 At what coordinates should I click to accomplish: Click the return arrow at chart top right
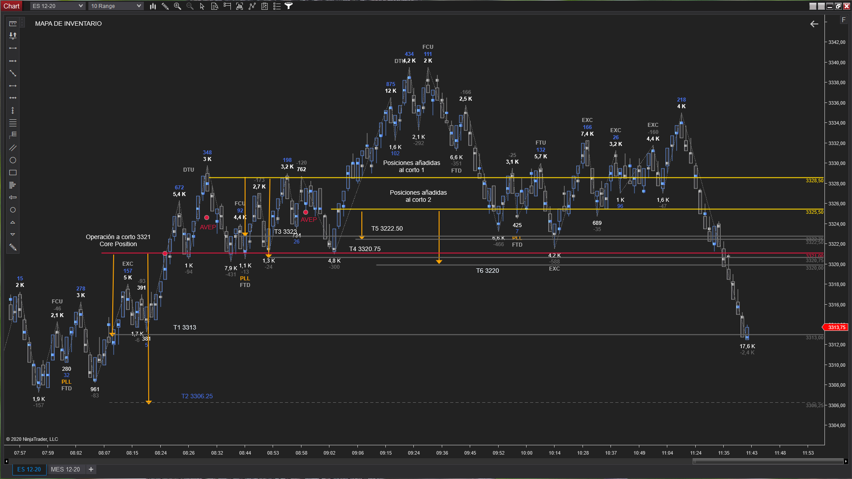(814, 24)
